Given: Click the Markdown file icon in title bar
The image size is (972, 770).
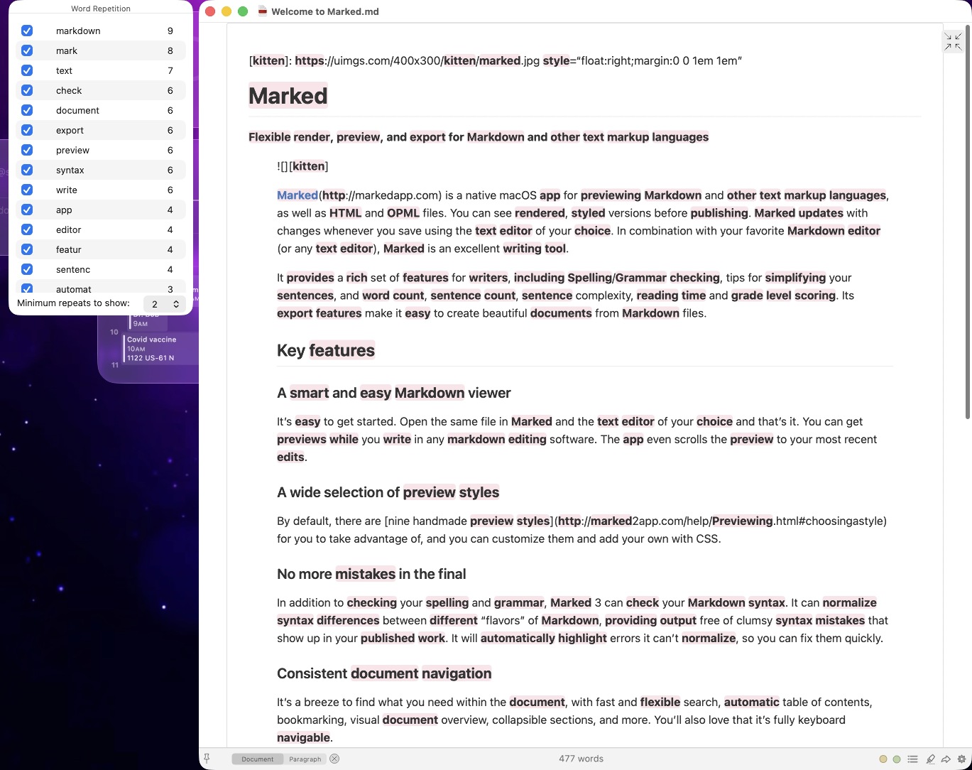Looking at the screenshot, I should pos(262,11).
